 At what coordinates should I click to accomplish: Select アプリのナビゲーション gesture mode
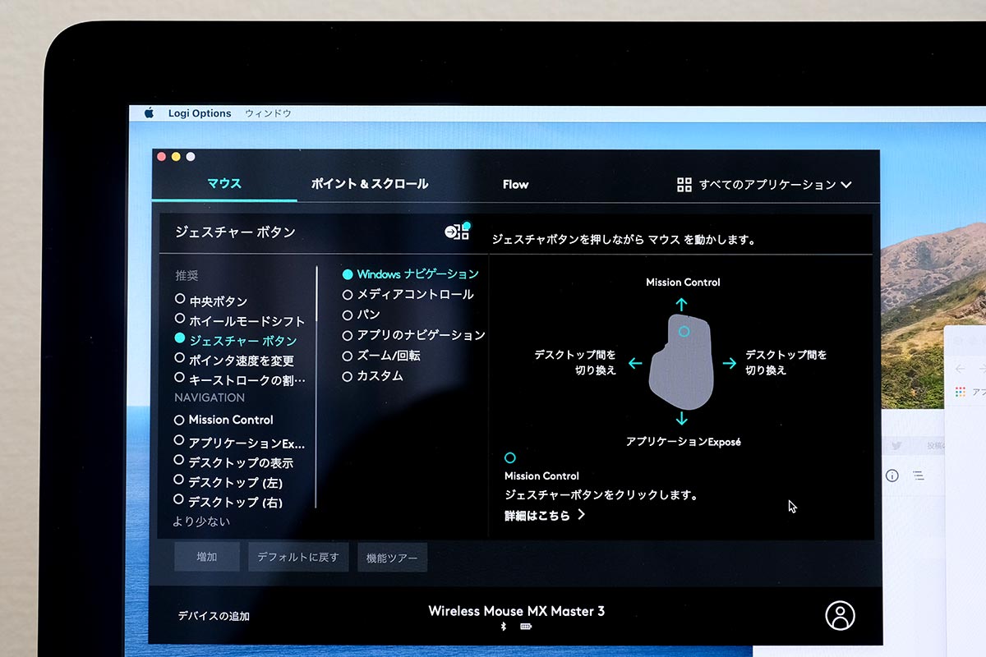[414, 335]
